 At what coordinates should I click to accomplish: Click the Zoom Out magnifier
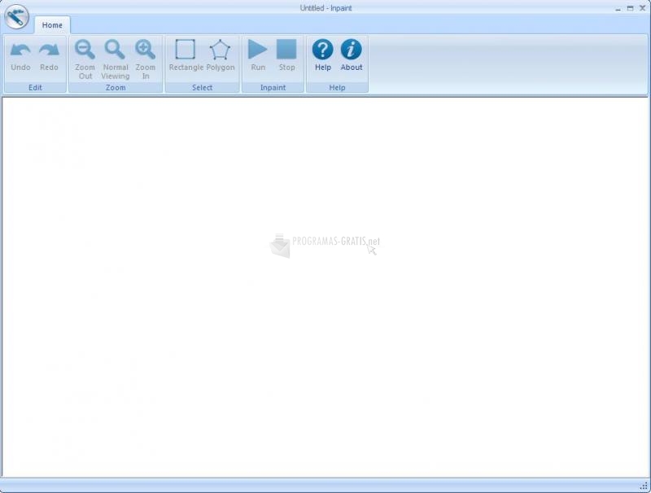[85, 50]
